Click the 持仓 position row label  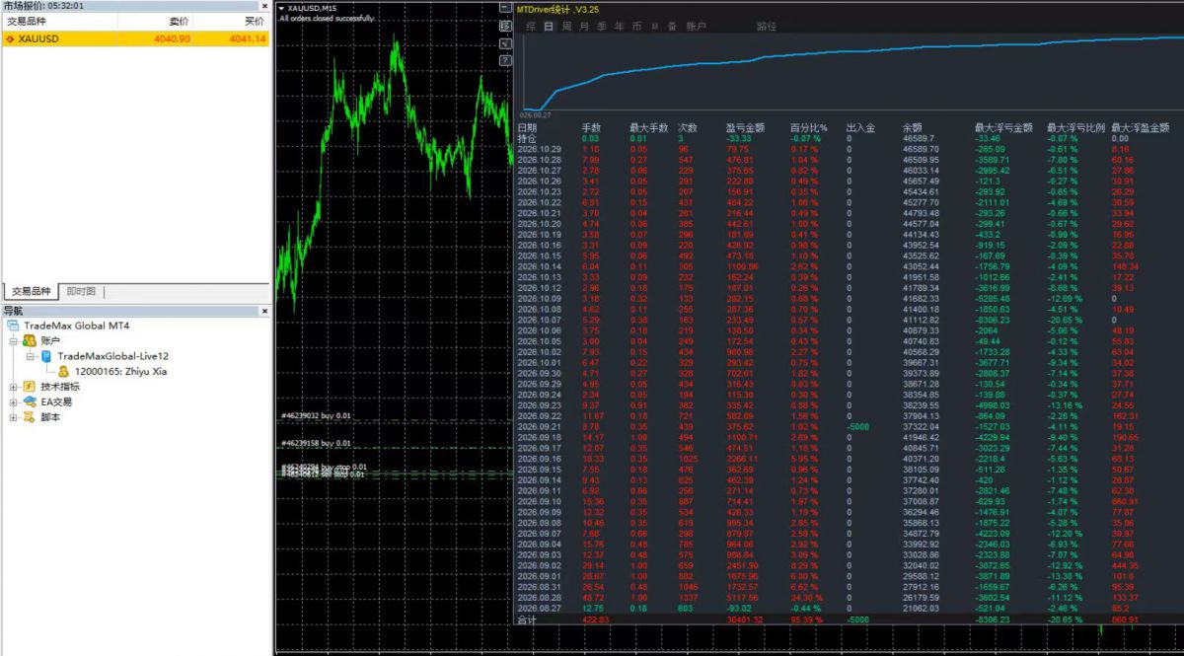click(x=527, y=138)
